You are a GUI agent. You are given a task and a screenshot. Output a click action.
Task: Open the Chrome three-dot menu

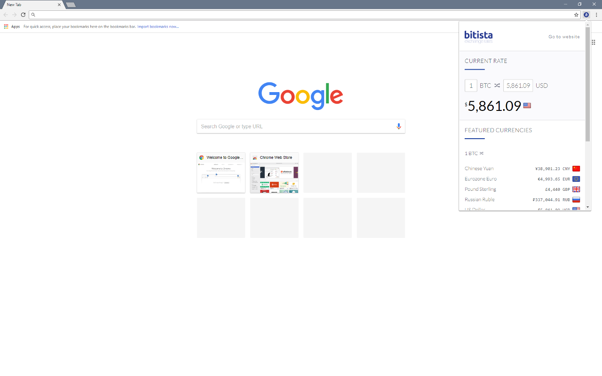click(596, 15)
